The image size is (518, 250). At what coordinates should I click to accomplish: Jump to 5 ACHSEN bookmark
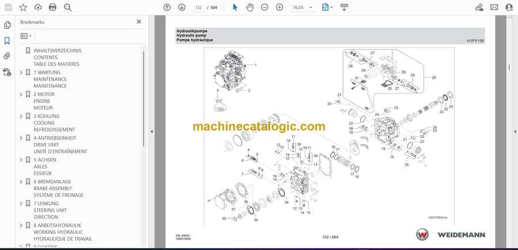45,166
